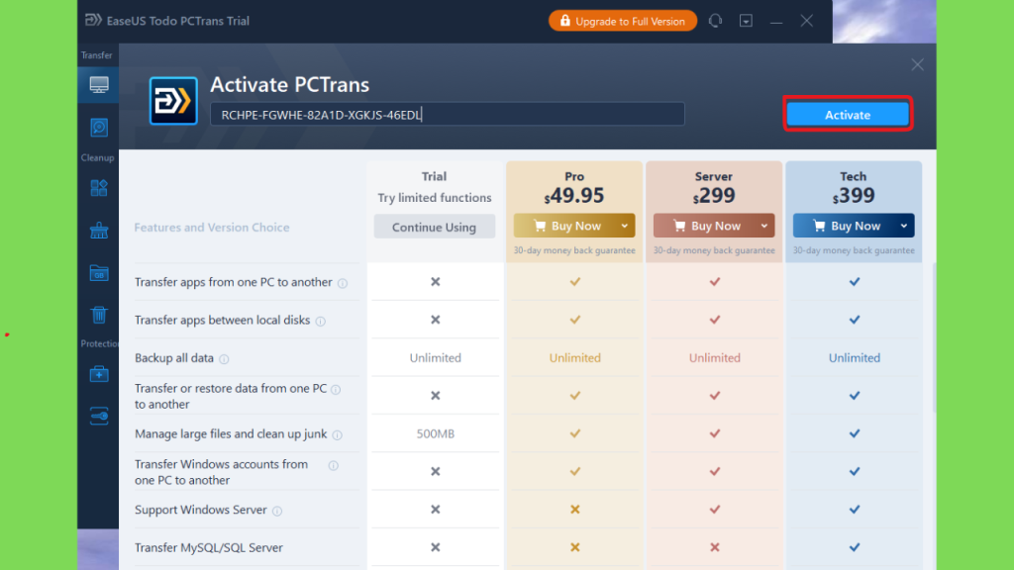Screen dimensions: 1014x570
Task: Click the PCTrans logo in activation dialog
Action: pyautogui.click(x=173, y=101)
